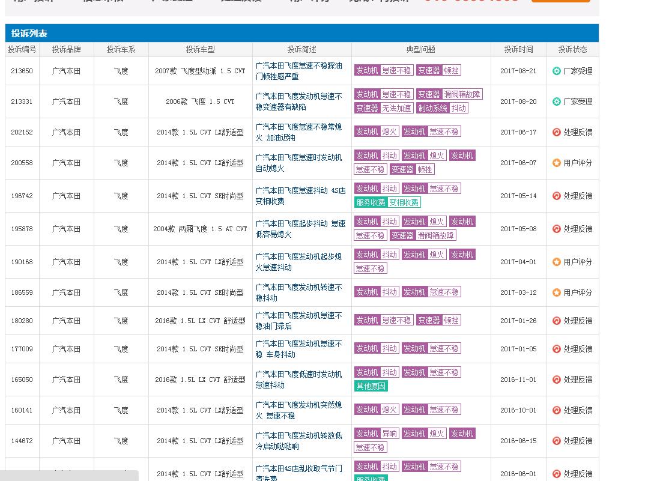The width and height of the screenshot is (657, 481).
Task: Click 投诉时间 column header
Action: (518, 49)
